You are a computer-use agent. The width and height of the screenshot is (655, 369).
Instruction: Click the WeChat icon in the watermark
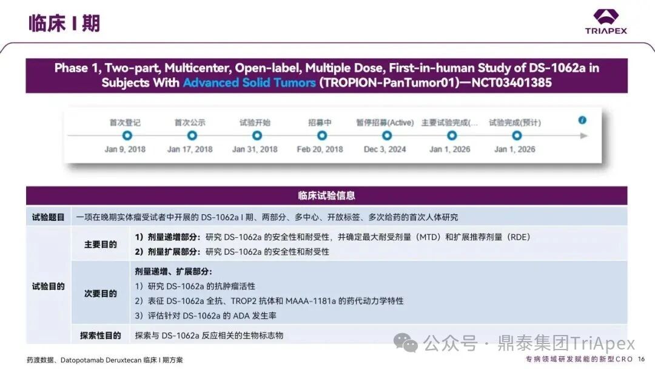(x=405, y=342)
